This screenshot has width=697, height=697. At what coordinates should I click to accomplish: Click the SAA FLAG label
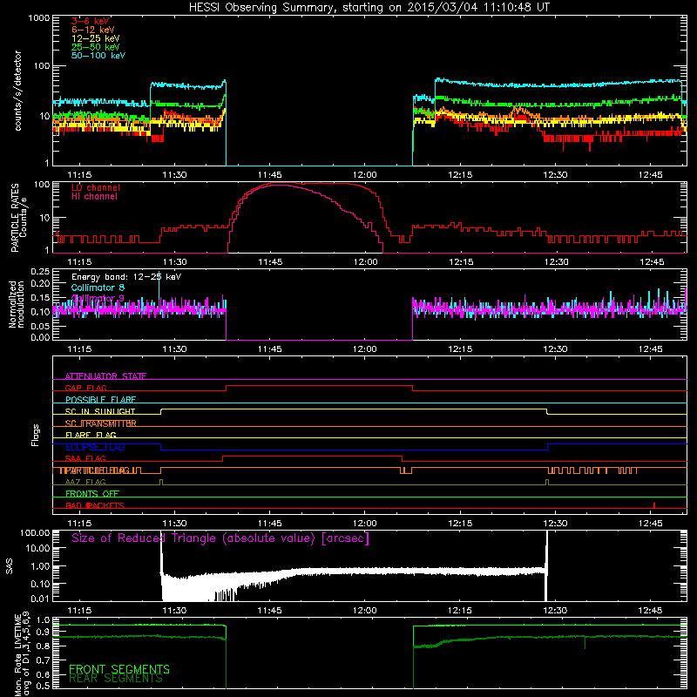pyautogui.click(x=85, y=458)
